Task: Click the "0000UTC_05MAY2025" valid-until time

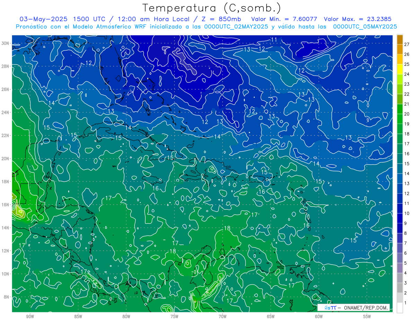Action: click(365, 26)
